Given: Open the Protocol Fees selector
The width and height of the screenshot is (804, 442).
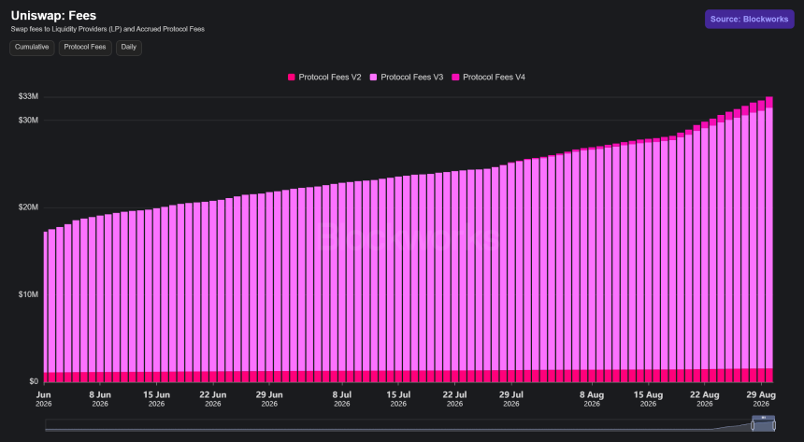Looking at the screenshot, I should 85,48.
